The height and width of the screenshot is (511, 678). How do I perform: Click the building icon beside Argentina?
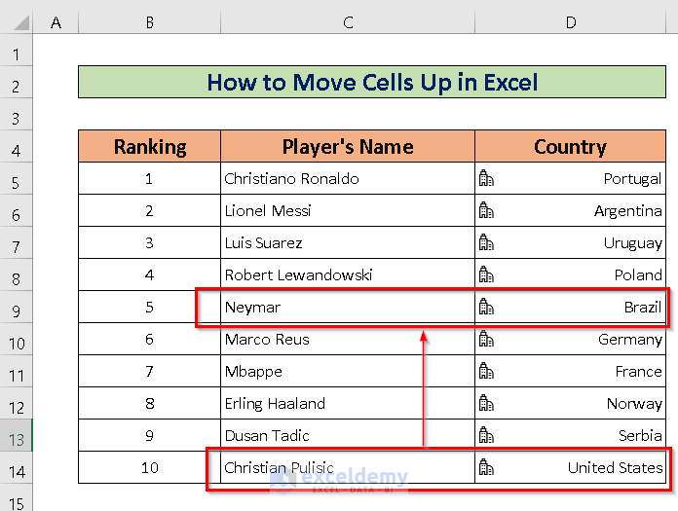pyautogui.click(x=486, y=210)
